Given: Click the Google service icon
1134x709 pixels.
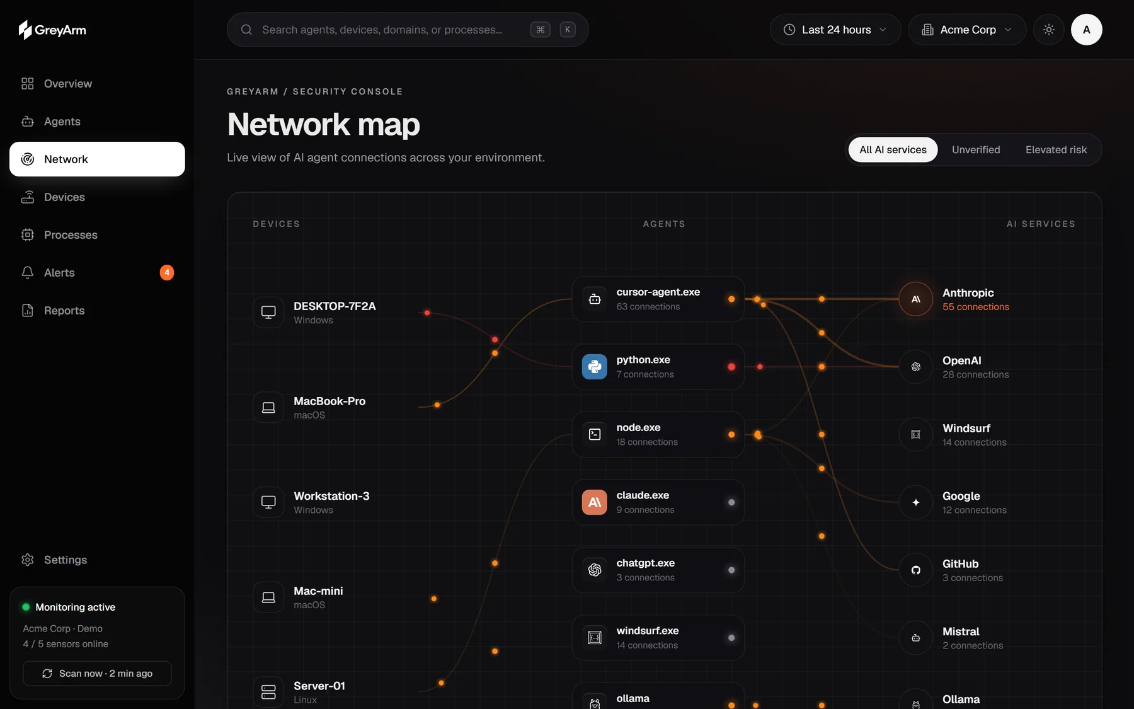Looking at the screenshot, I should click(916, 502).
